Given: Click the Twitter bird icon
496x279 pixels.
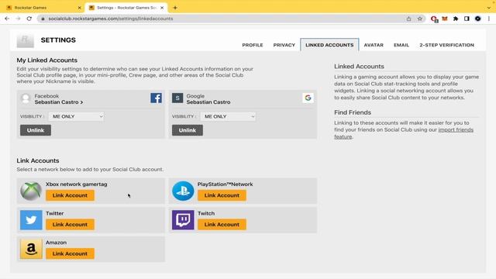Looking at the screenshot, I should (31, 220).
